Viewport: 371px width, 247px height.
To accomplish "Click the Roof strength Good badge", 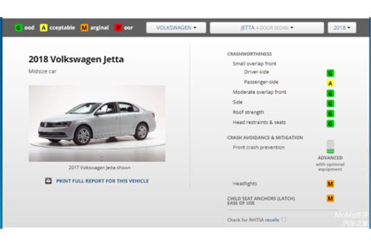I will (330, 114).
